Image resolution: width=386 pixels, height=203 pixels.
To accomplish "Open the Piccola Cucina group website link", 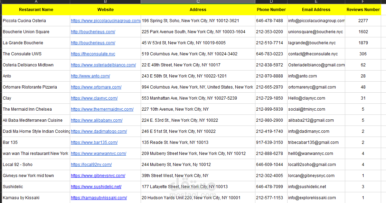I will [x=106, y=21].
